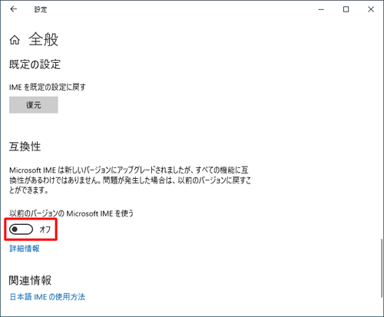Click the compatibility description paragraph

tap(130, 180)
